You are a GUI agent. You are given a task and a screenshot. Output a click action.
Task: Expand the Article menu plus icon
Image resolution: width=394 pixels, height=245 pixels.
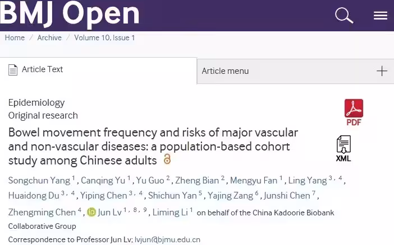pyautogui.click(x=382, y=71)
